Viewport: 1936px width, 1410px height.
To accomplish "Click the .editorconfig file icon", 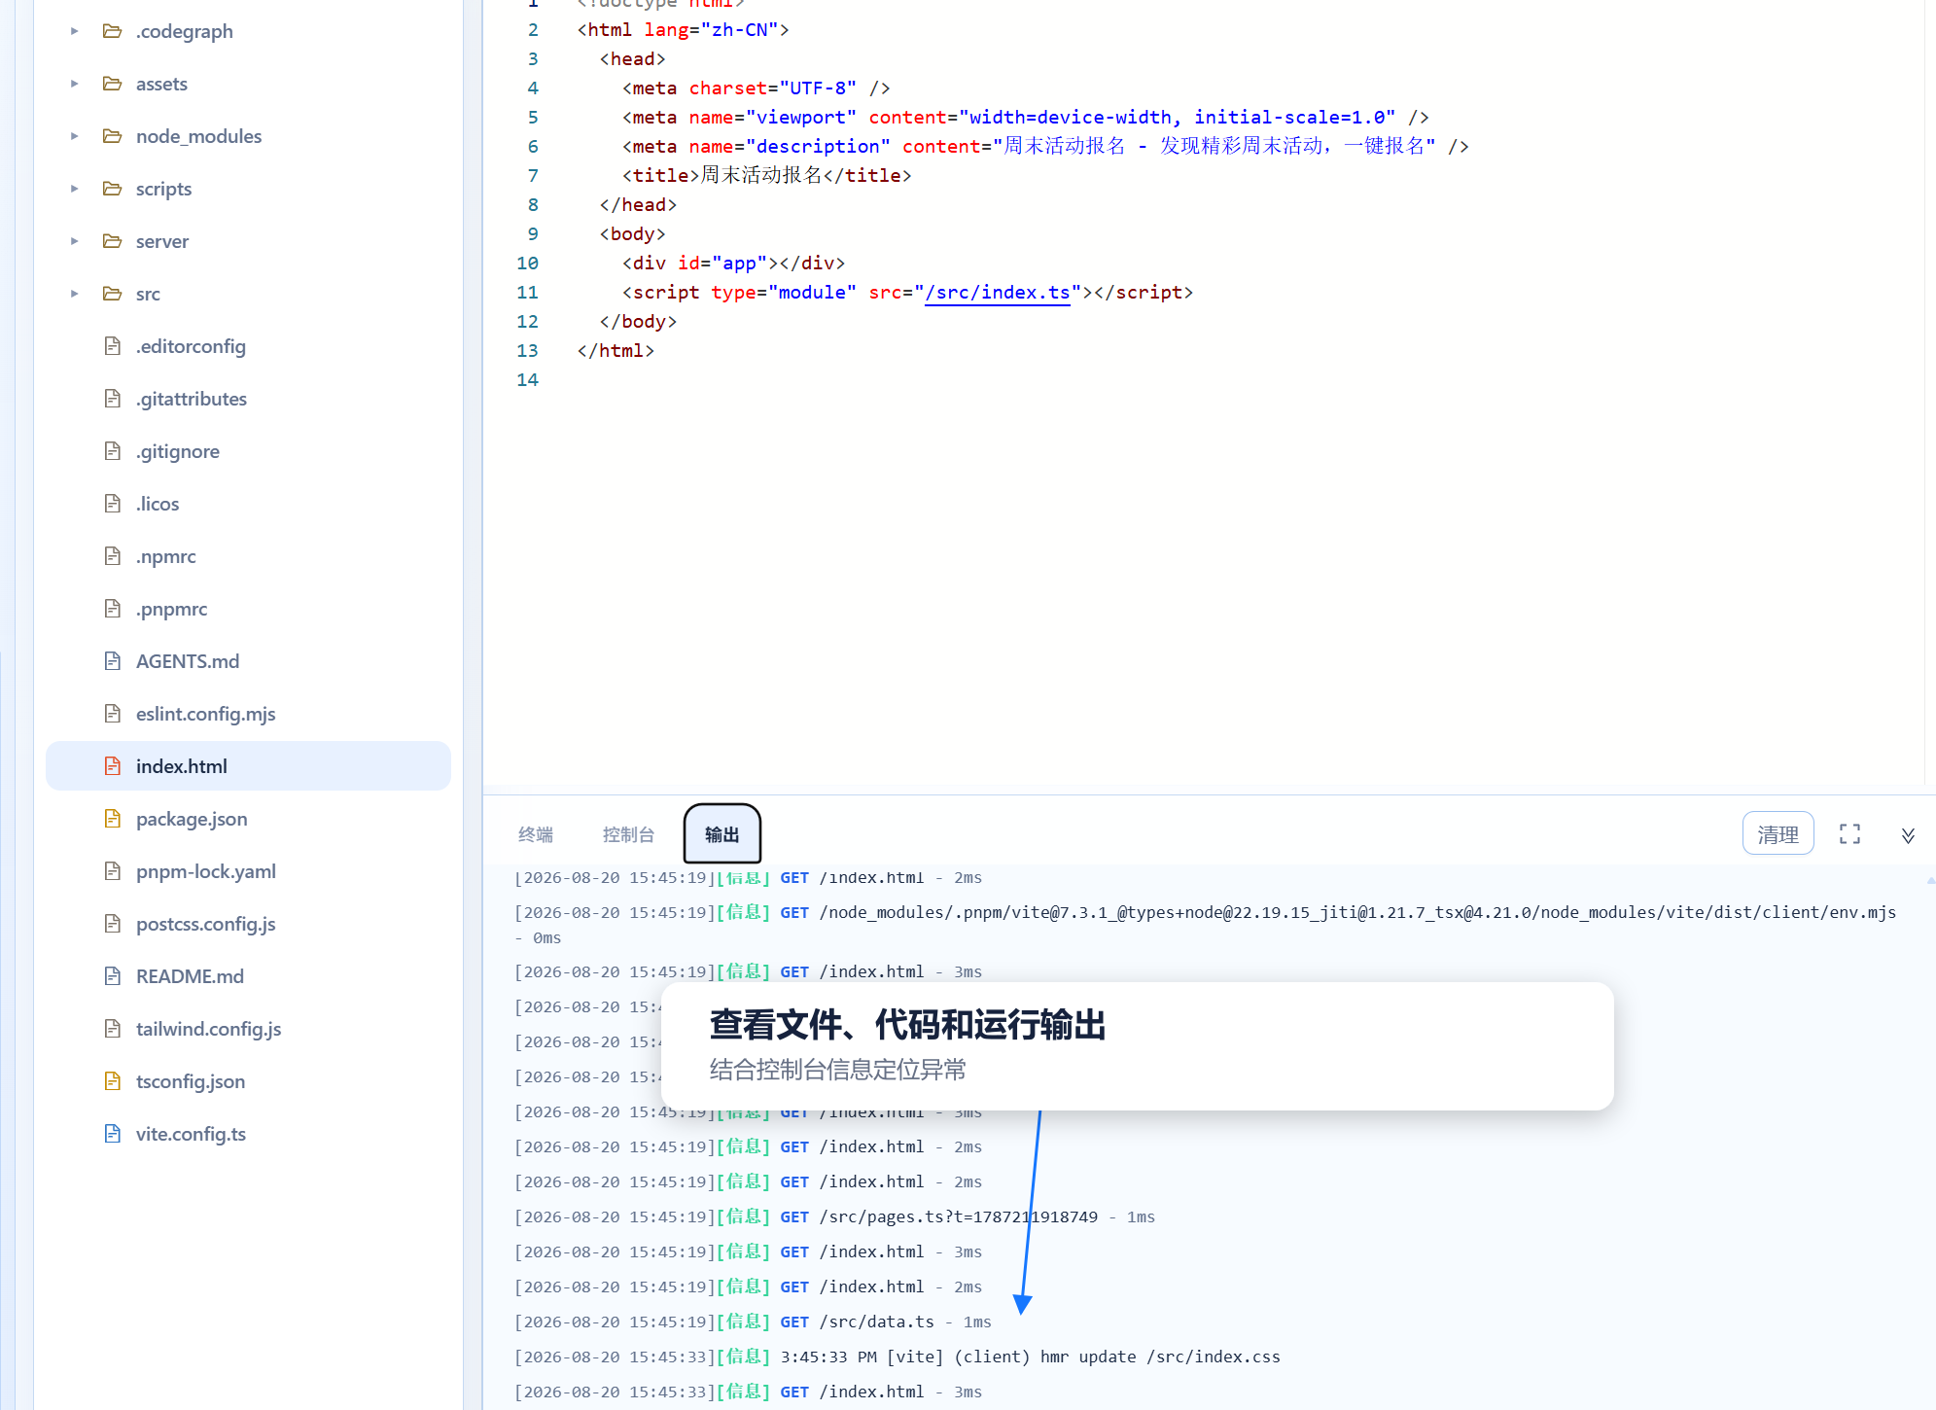I will pos(113,346).
